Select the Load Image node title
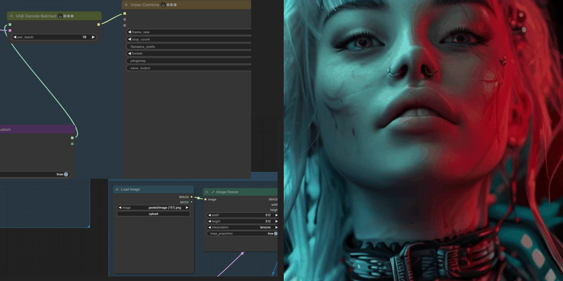 click(131, 189)
